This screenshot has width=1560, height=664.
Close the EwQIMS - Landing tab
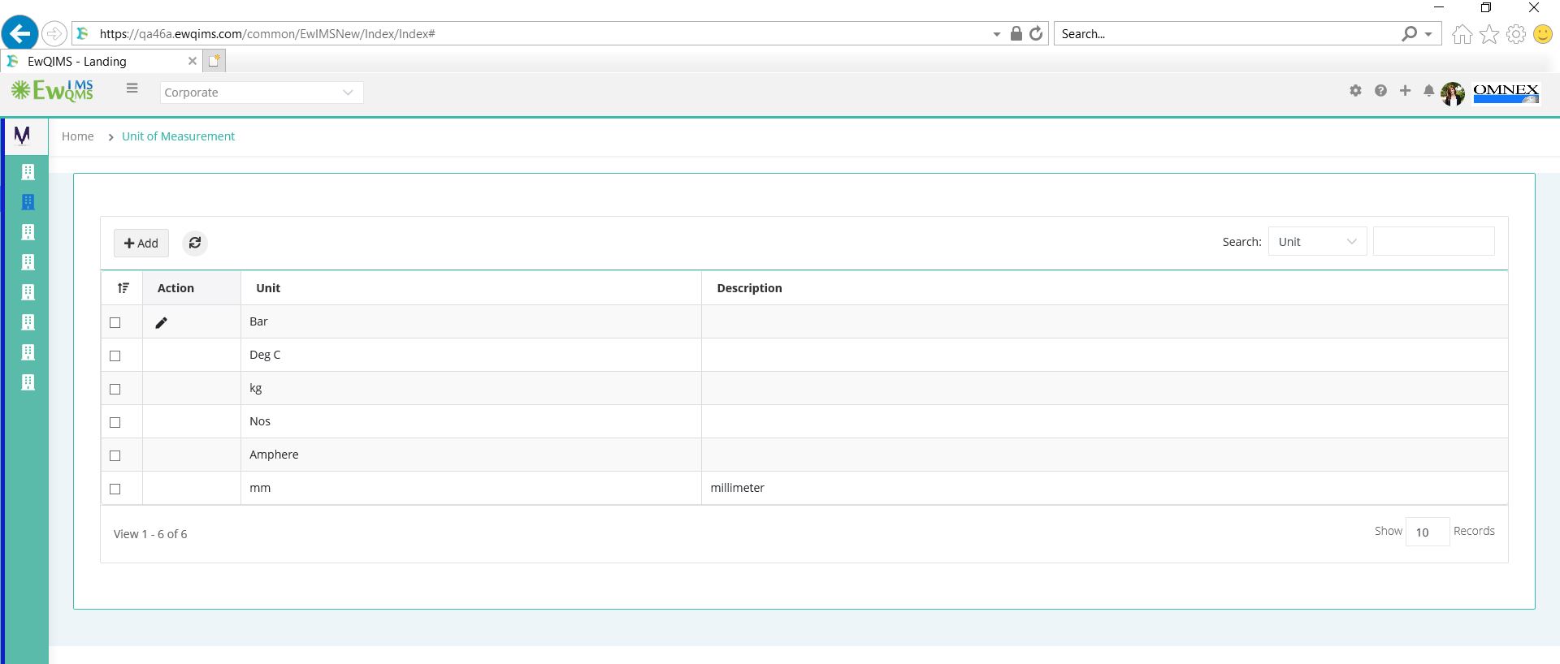point(192,61)
